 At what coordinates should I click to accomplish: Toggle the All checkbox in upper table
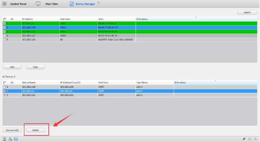point(4,19)
